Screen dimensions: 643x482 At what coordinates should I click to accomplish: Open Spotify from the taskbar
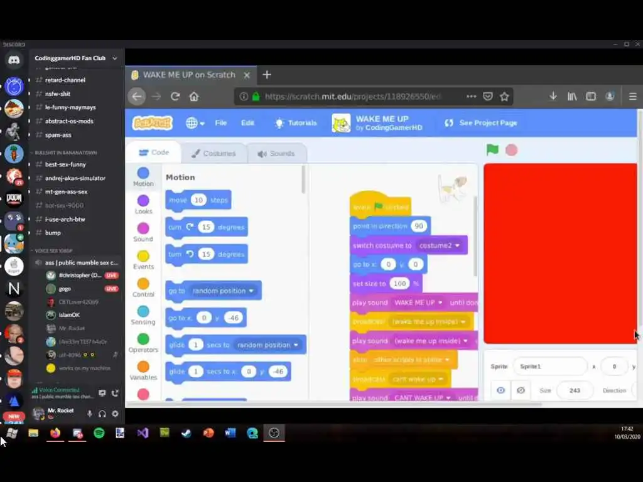click(x=99, y=433)
